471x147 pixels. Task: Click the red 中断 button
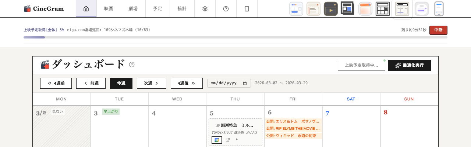pos(438,30)
